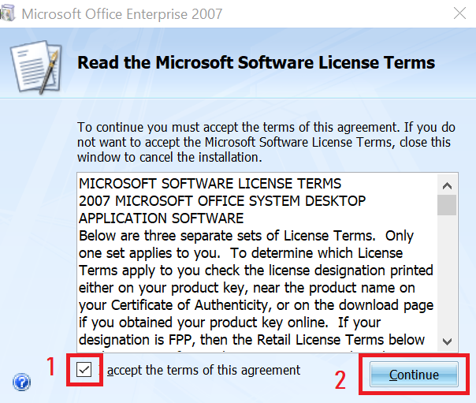Image resolution: width=476 pixels, height=403 pixels.
Task: Click the Office setup icon in title bar
Action: (x=7, y=13)
